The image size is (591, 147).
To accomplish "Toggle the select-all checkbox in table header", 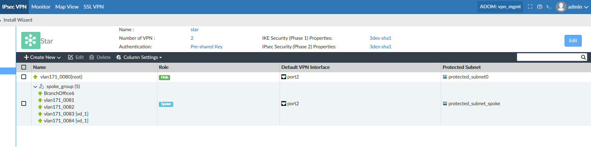I will 24,67.
